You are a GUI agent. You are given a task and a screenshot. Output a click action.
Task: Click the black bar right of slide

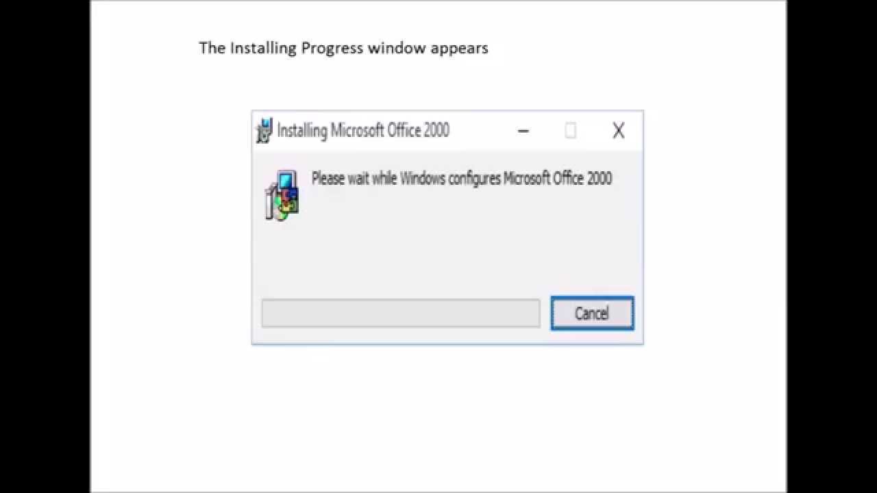coord(832,246)
